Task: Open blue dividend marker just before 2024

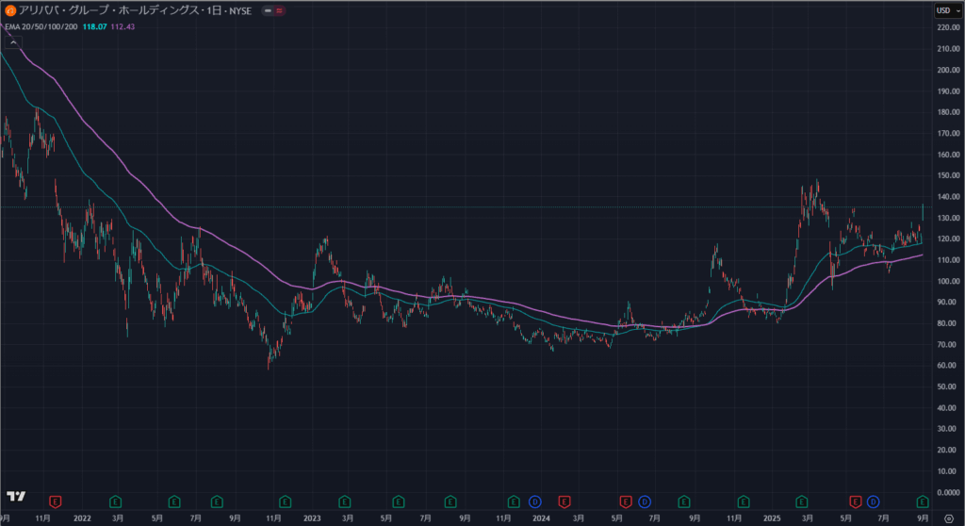Action: click(x=535, y=502)
